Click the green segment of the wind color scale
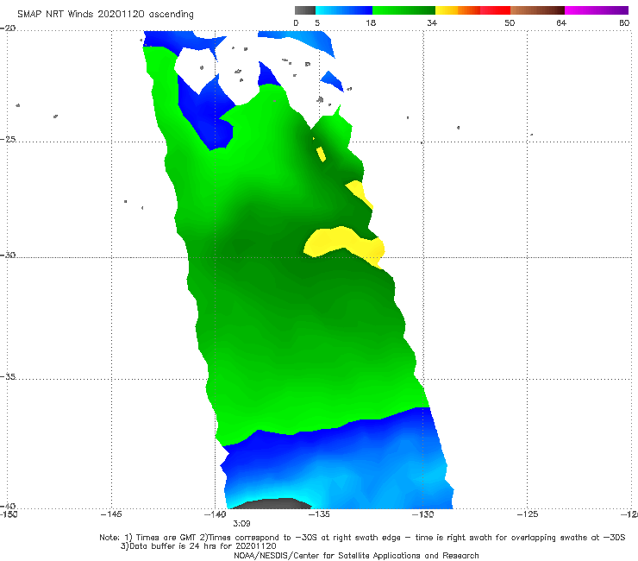This screenshot has height=561, width=638. pos(403,10)
